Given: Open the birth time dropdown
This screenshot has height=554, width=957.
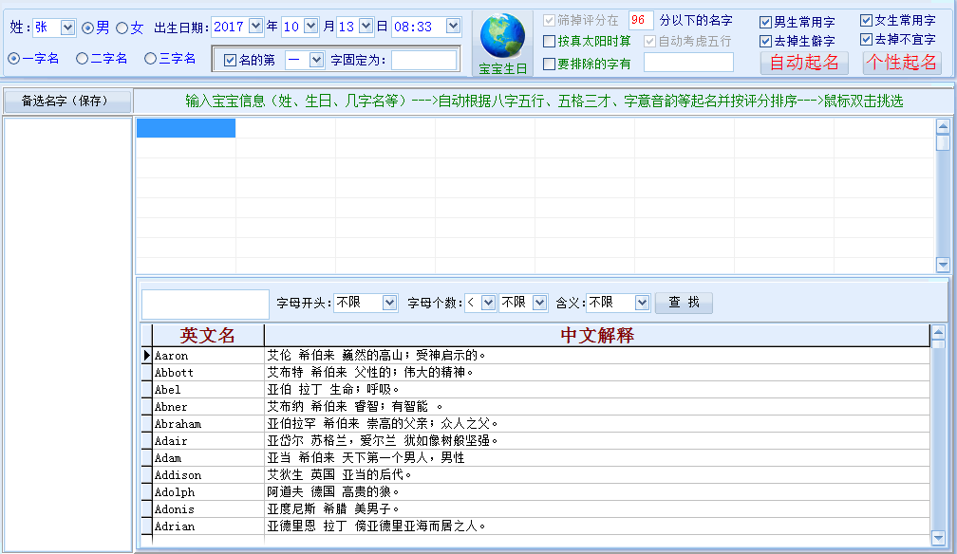Looking at the screenshot, I should pyautogui.click(x=453, y=27).
